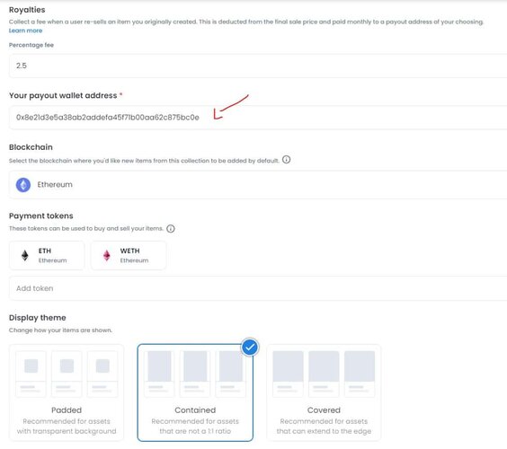Click the blue checkmark on Contained theme
The image size is (507, 449).
click(250, 348)
